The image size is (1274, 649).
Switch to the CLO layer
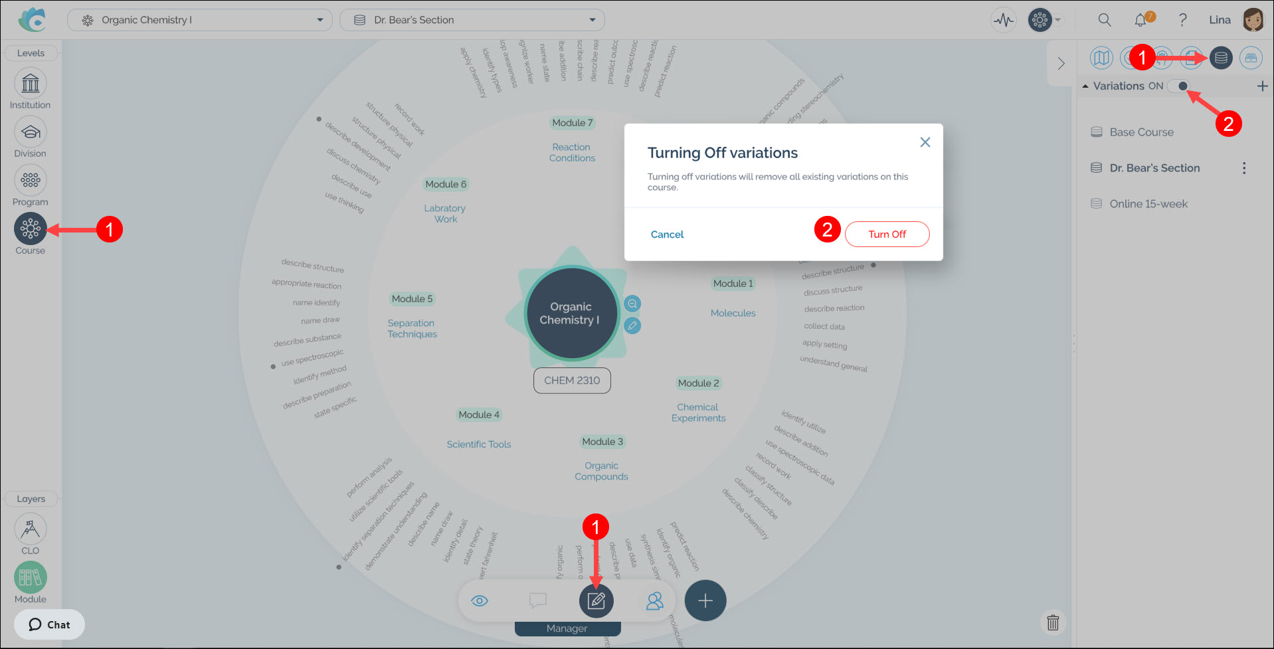click(x=31, y=529)
